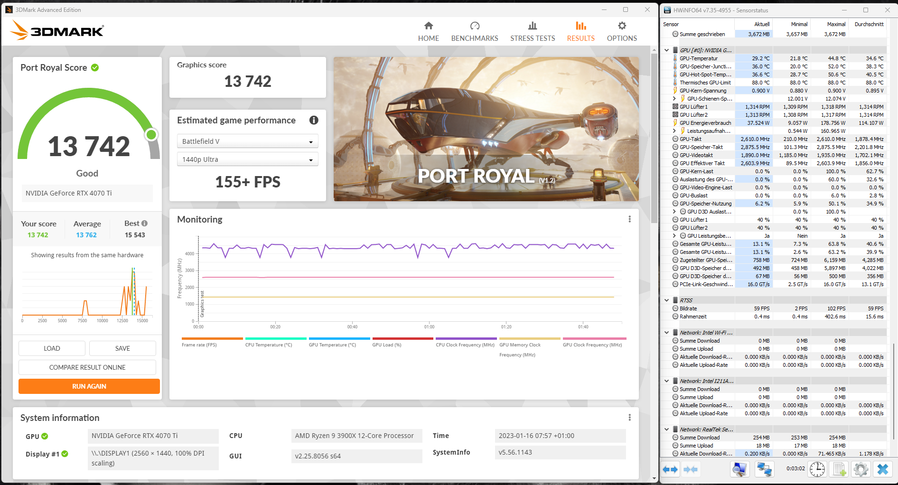Open the Monitoring panel three-dot menu
The image size is (898, 485).
tap(629, 219)
